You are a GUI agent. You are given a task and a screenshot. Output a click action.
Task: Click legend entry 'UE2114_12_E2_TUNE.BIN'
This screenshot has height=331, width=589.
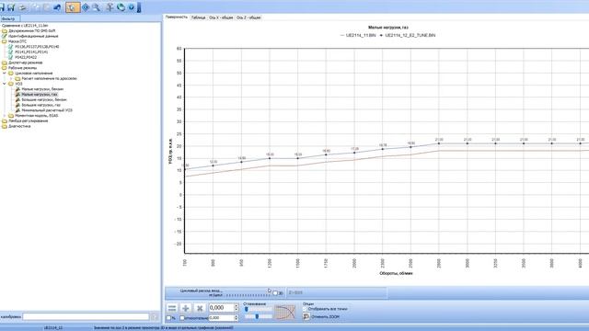408,35
